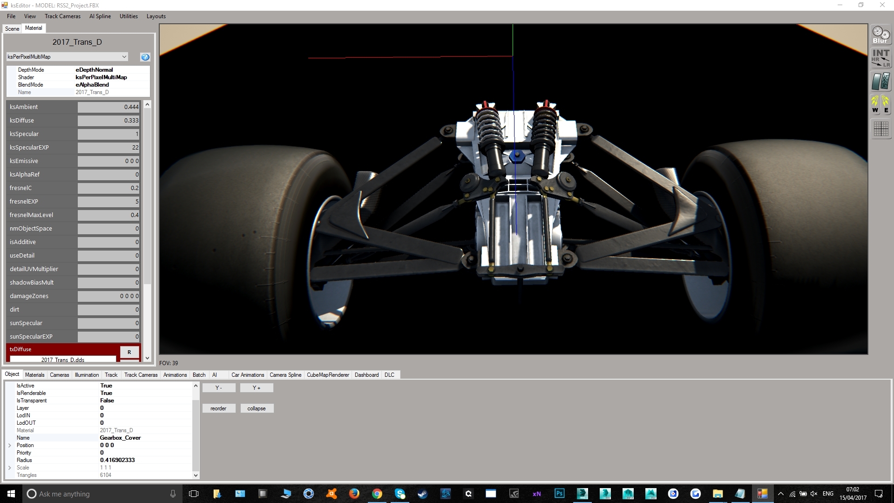This screenshot has width=894, height=503.
Task: Click the ENG language indicator
Action: point(828,494)
